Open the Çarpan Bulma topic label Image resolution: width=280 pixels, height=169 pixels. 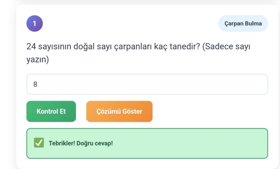point(243,23)
